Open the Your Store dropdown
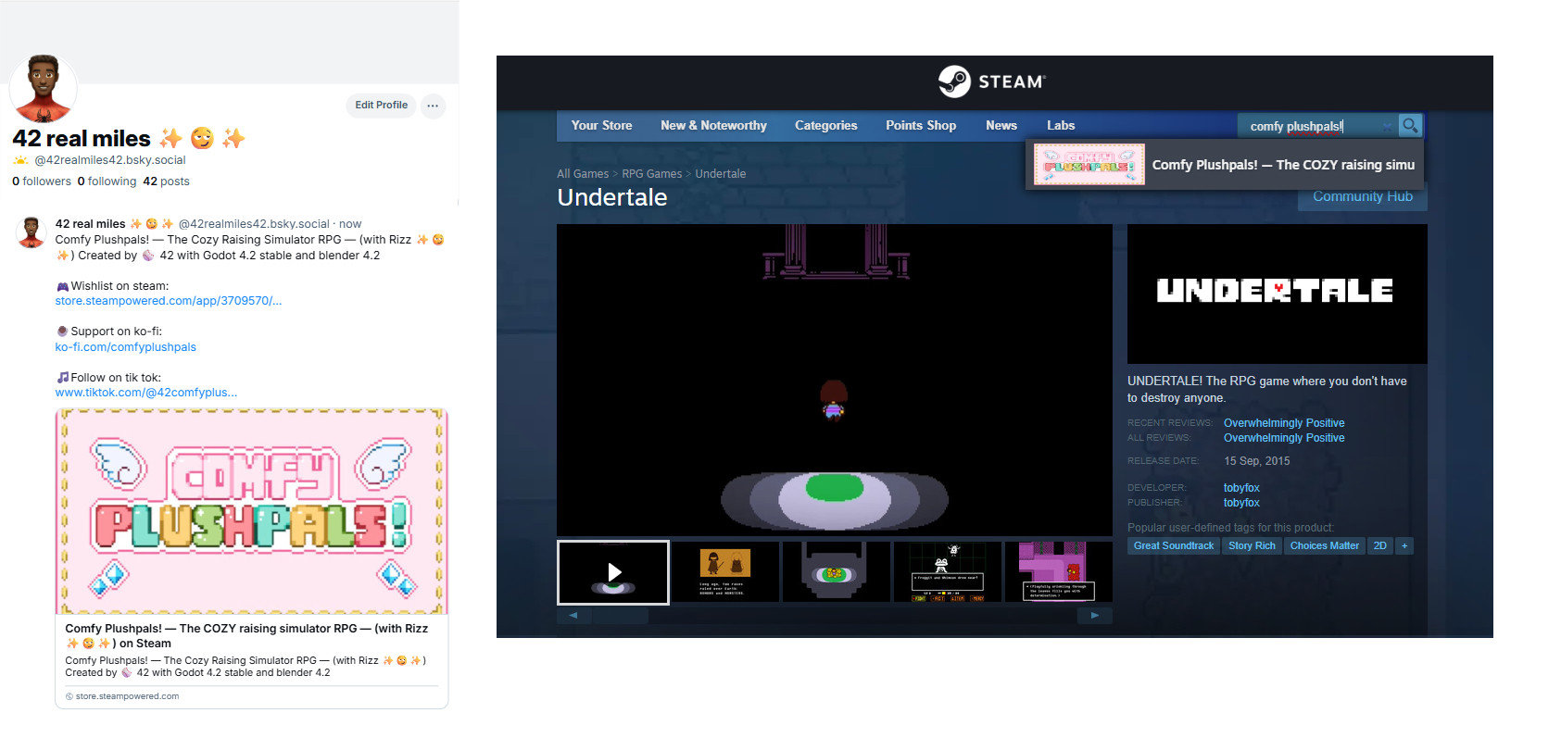This screenshot has height=738, width=1561. (601, 125)
